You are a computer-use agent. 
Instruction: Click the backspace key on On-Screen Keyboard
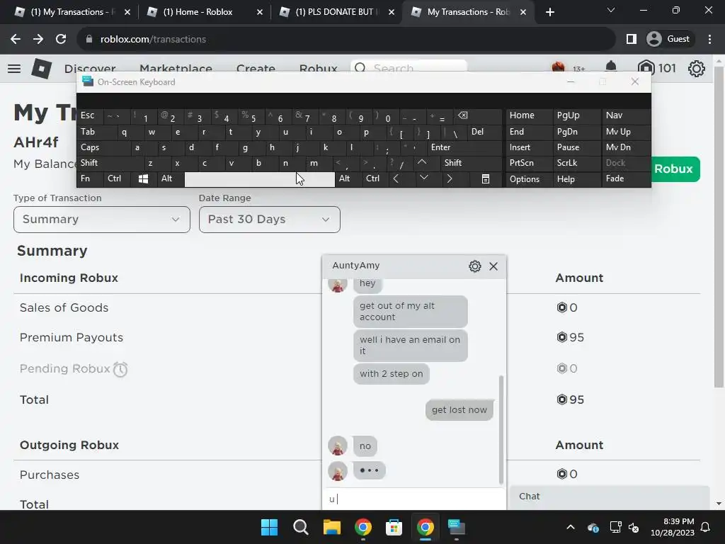463,115
